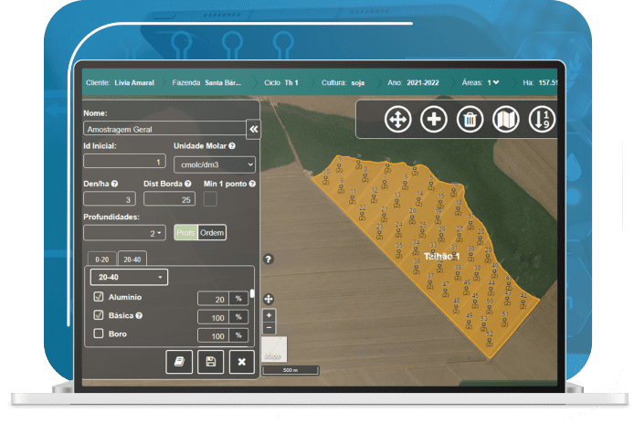Click the Nome input field

pos(164,129)
